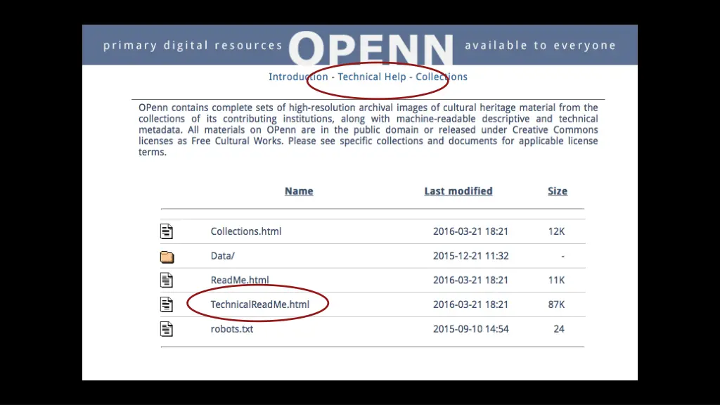Click the file icon beside ReadMe.html

[167, 280]
